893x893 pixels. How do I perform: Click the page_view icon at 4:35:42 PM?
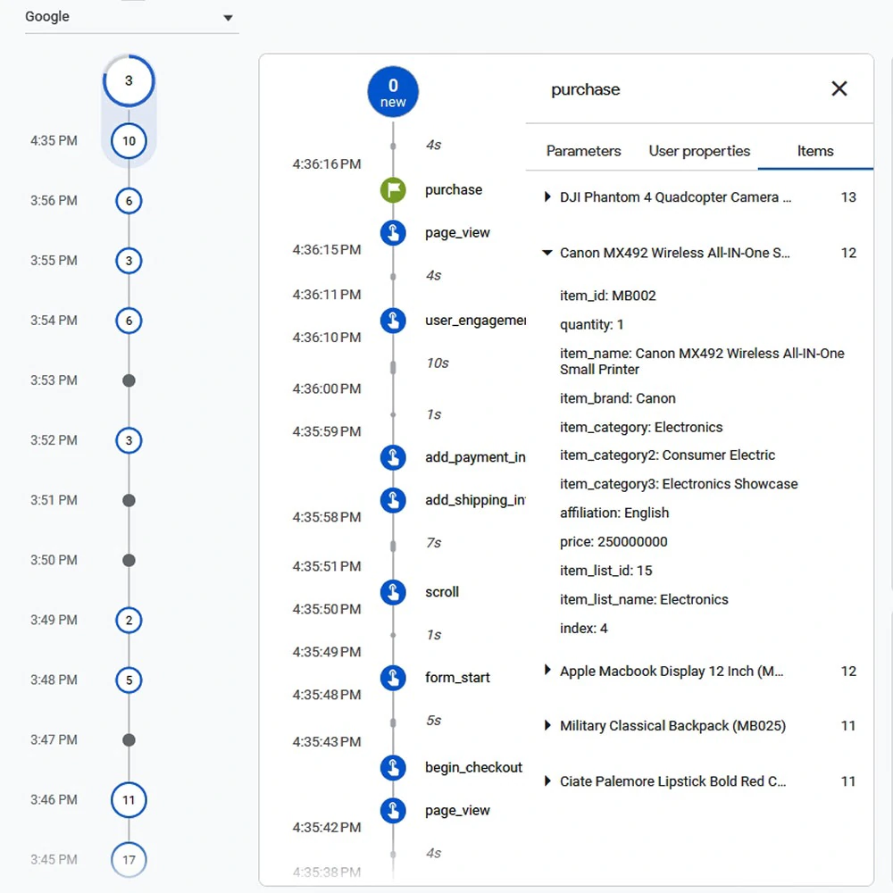[393, 811]
